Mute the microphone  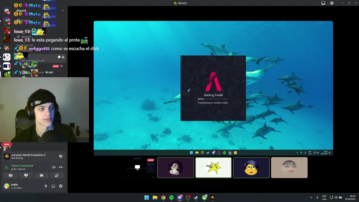[x=46, y=186]
